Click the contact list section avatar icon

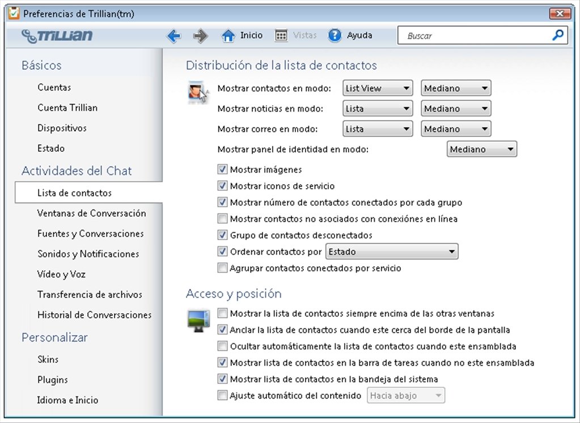(198, 92)
